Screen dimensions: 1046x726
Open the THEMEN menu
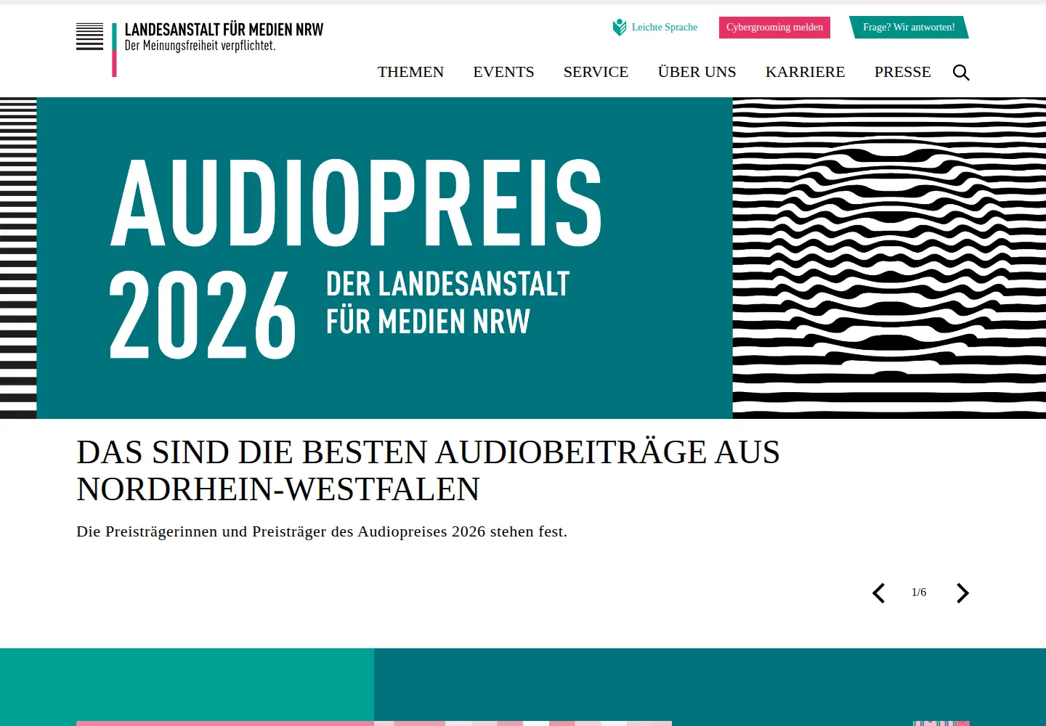[x=410, y=72]
